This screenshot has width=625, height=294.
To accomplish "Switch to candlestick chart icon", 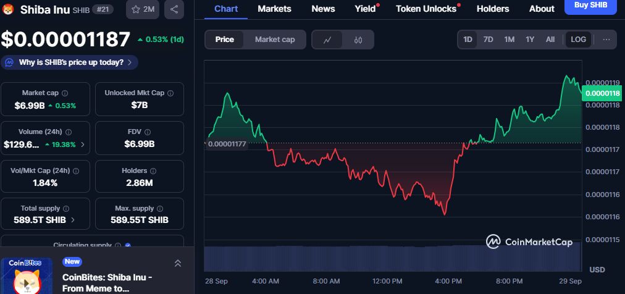I will [x=358, y=40].
